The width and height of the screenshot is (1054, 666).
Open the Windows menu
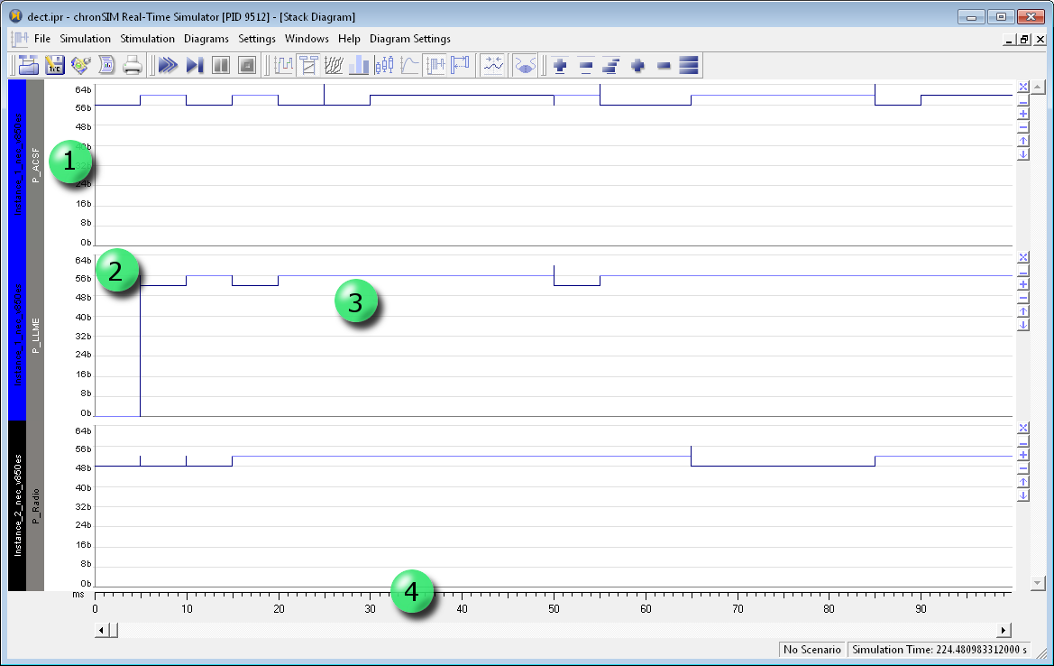point(307,39)
